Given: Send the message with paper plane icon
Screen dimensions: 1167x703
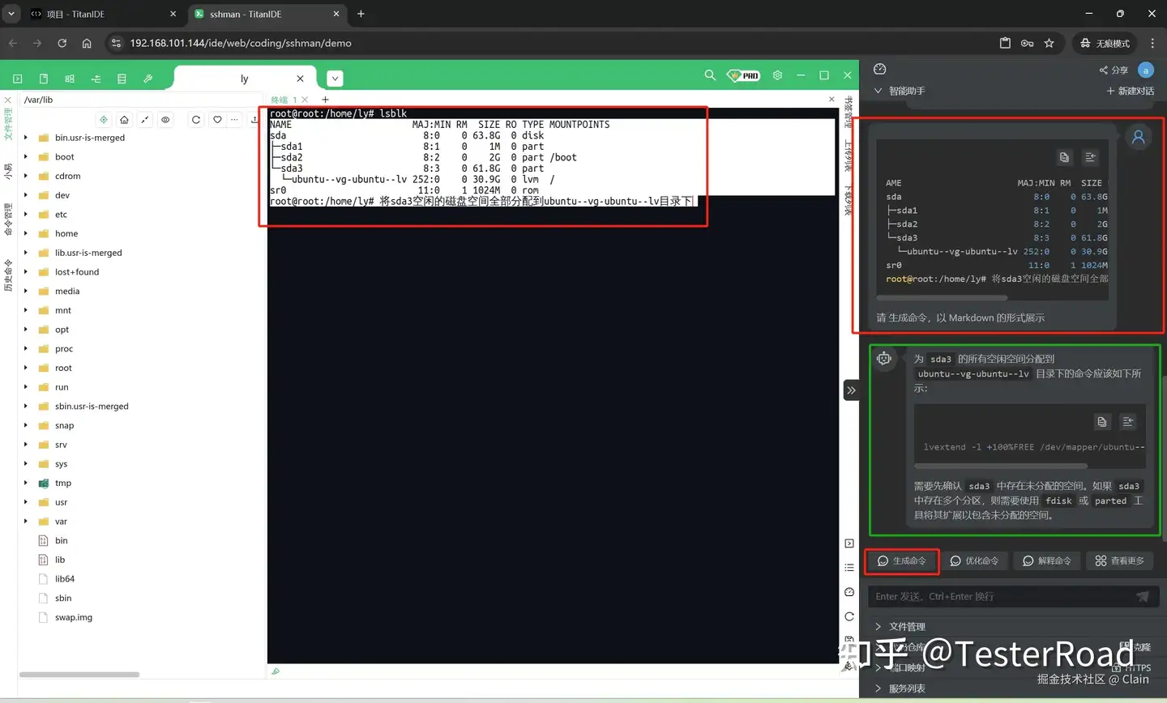Looking at the screenshot, I should click(x=1143, y=597).
